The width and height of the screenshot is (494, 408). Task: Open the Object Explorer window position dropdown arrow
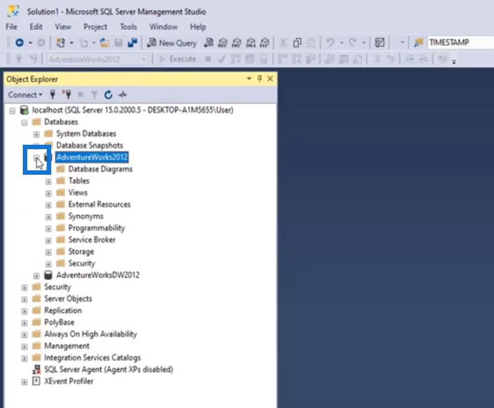(249, 78)
